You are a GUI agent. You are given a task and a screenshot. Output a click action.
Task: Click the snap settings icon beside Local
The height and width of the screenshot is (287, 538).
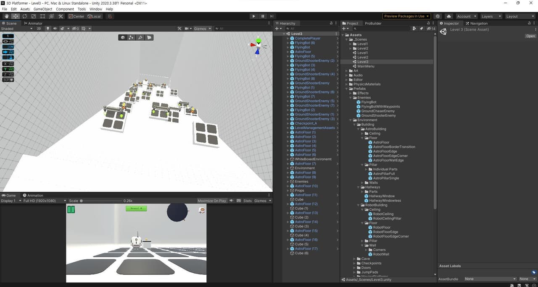[x=110, y=16]
